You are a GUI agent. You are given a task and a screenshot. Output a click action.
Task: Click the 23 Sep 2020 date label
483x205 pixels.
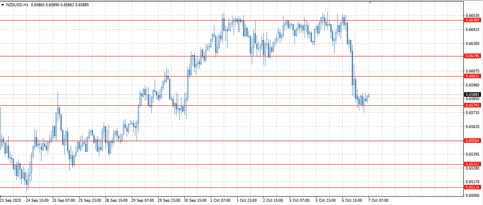[10, 200]
